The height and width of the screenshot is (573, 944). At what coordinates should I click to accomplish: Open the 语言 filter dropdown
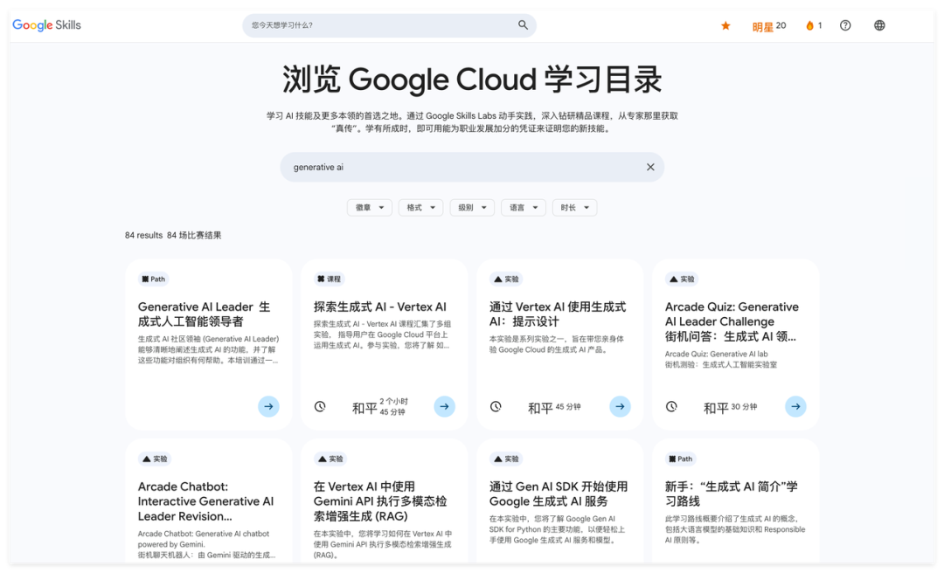coord(523,207)
